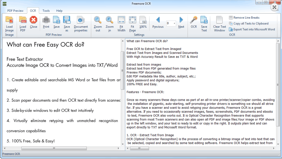This screenshot has width=282, height=159.
Task: Click the Zoom in magnifier
Action: tap(109, 20)
